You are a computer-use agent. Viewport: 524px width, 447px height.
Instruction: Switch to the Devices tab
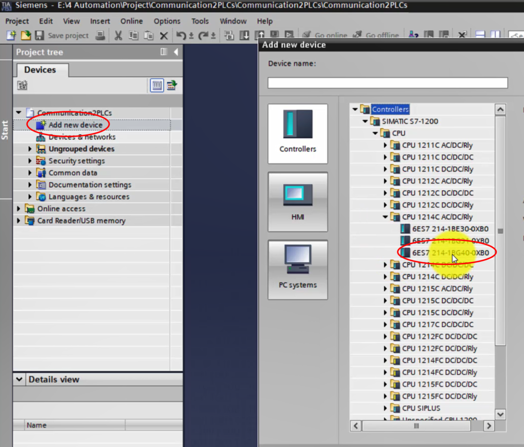[39, 70]
